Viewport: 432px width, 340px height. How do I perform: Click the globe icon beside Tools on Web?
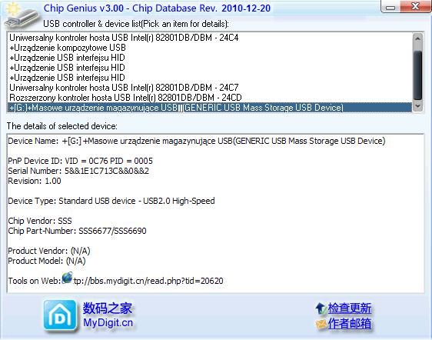67,278
